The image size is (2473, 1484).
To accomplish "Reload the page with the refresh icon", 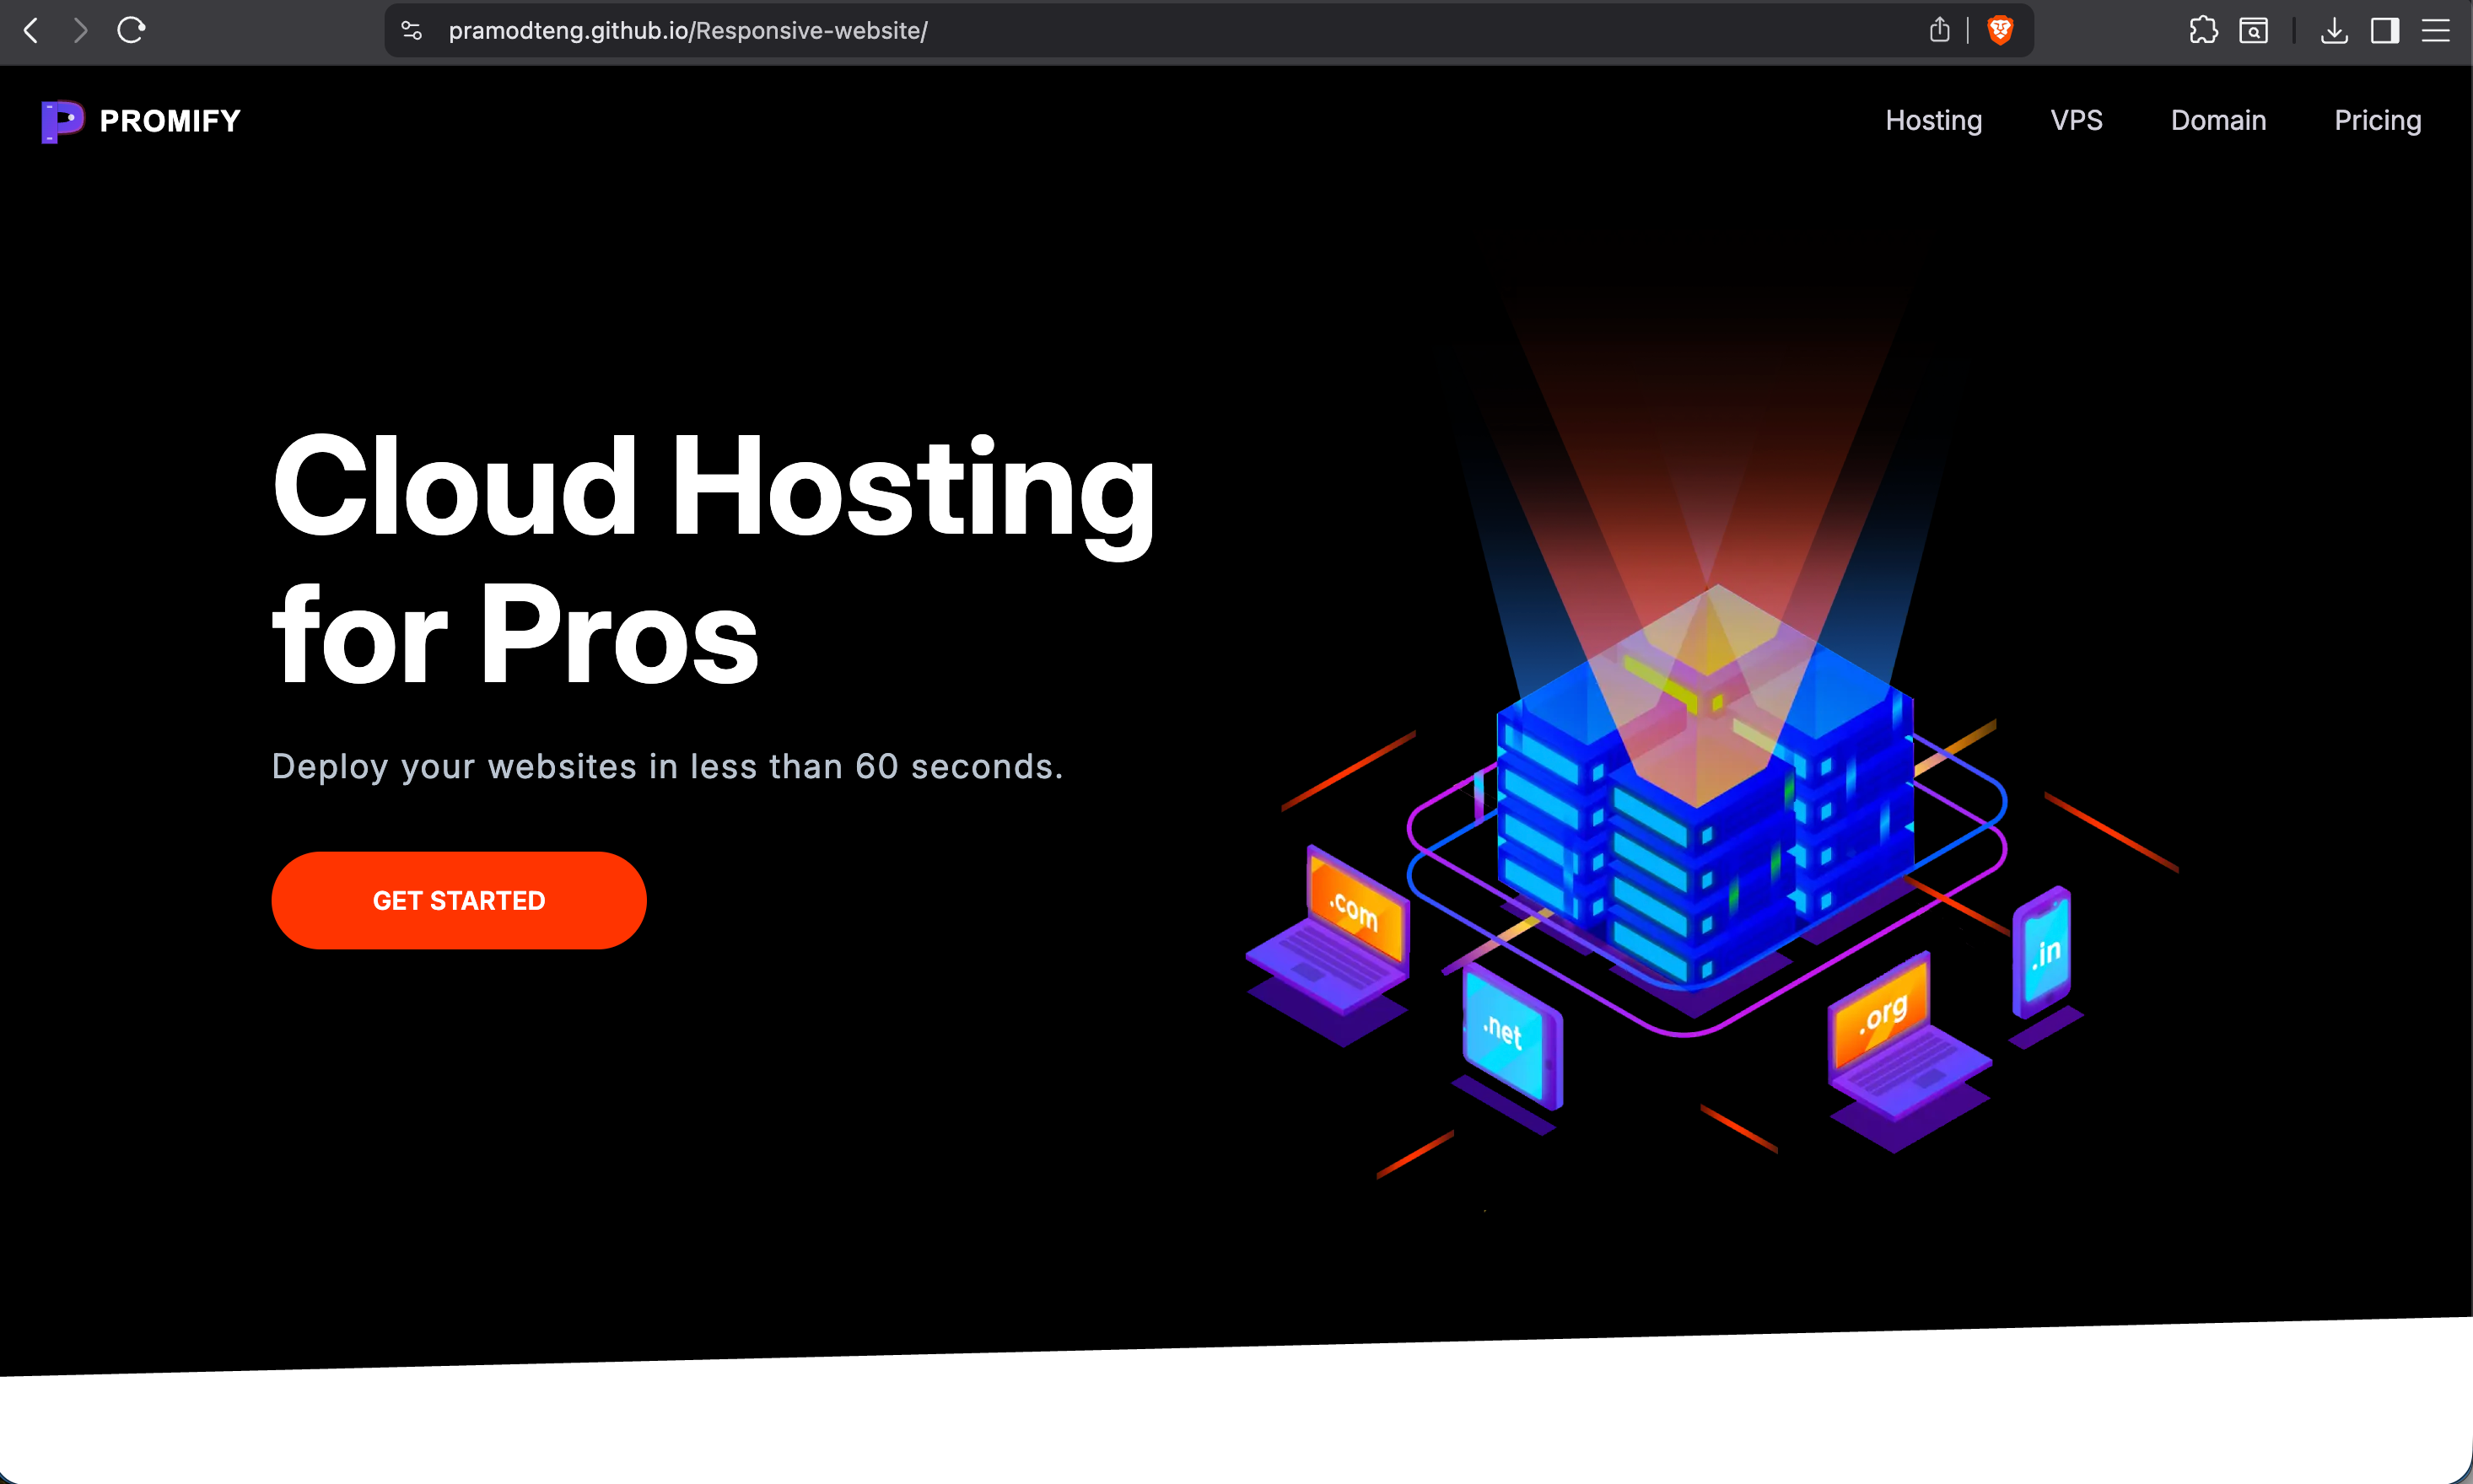I will 131,30.
